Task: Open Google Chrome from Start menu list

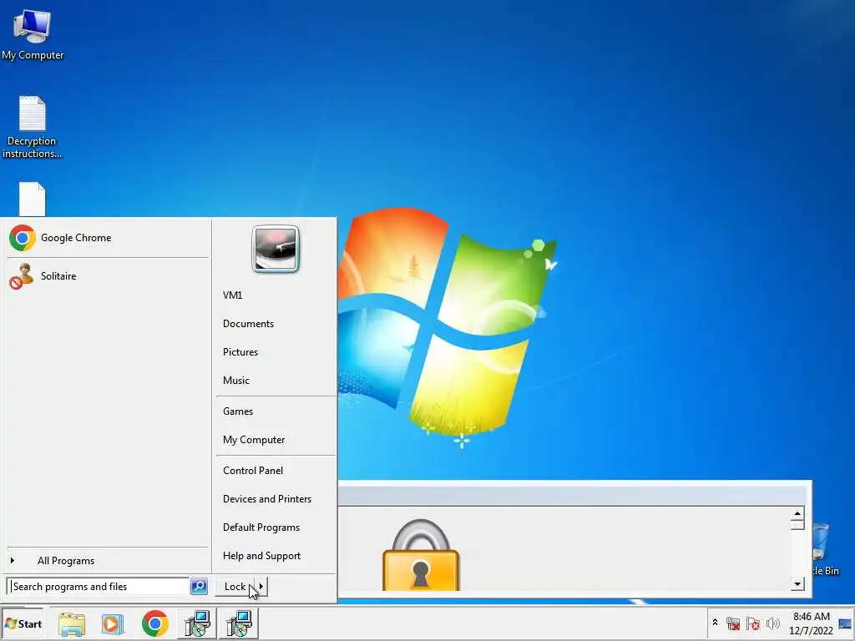Action: click(x=108, y=238)
